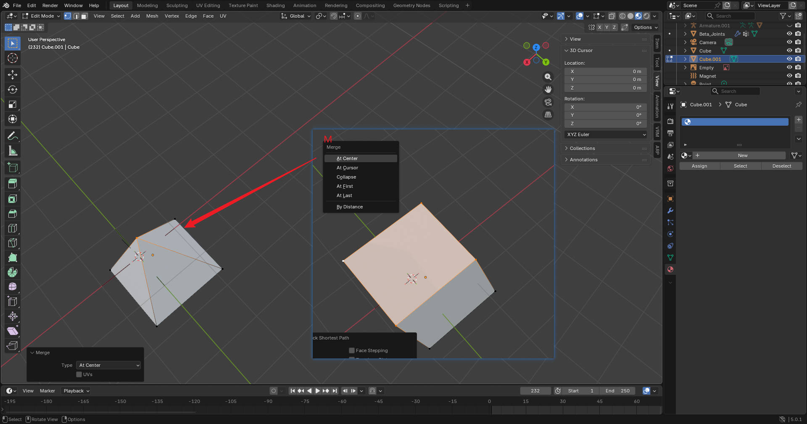The image size is (807, 424).
Task: Toggle the UVs checkbox in Merge panel
Action: pos(79,374)
